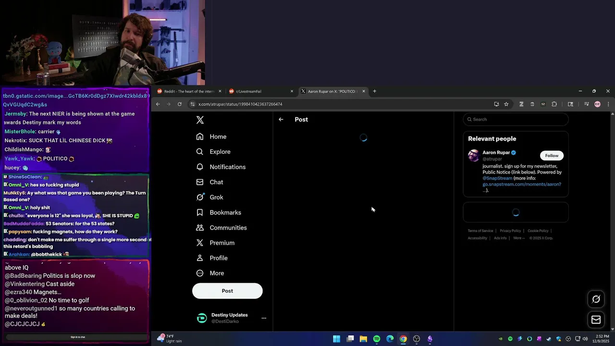Image resolution: width=615 pixels, height=346 pixels.
Task: Open Bookmarks icon in sidebar
Action: pos(200,212)
